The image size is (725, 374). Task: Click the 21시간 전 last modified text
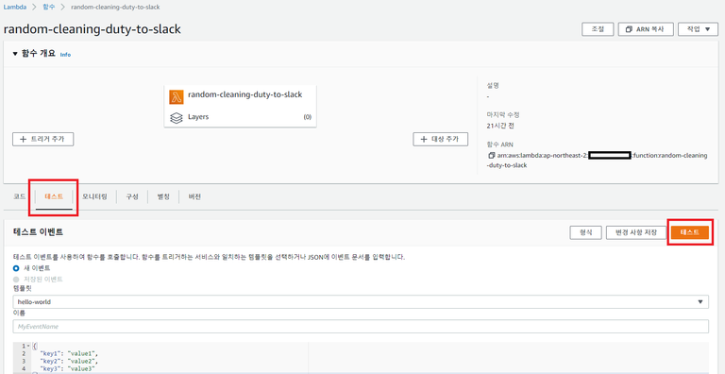[500, 127]
